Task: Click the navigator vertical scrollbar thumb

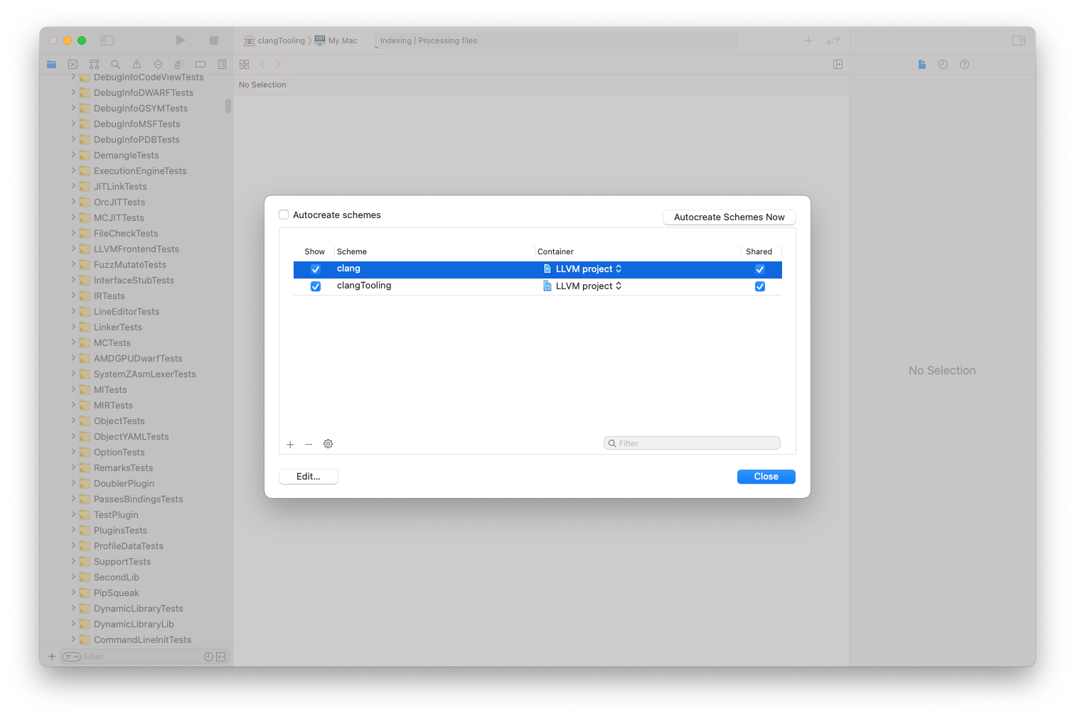Action: (x=228, y=106)
